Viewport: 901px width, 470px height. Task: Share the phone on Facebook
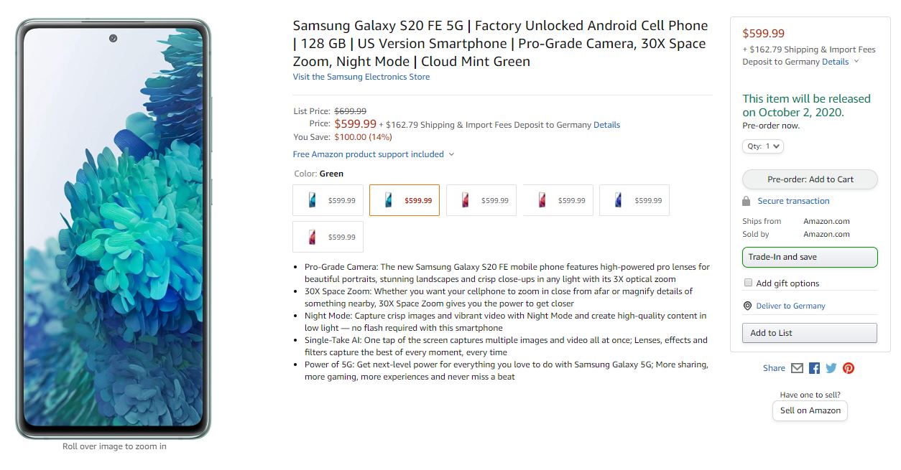(x=814, y=368)
